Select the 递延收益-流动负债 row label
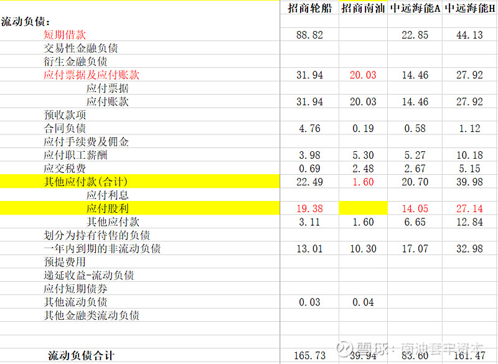The image size is (498, 364). (89, 275)
